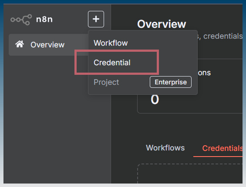Click the dashed empty-state box
Viewport: 246px width, 187px height.
[x=190, y=174]
